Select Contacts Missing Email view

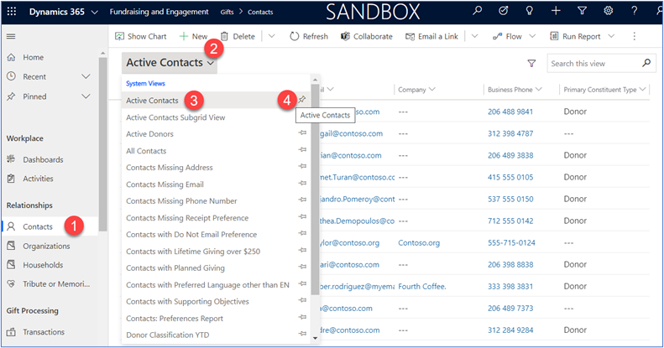tap(165, 184)
